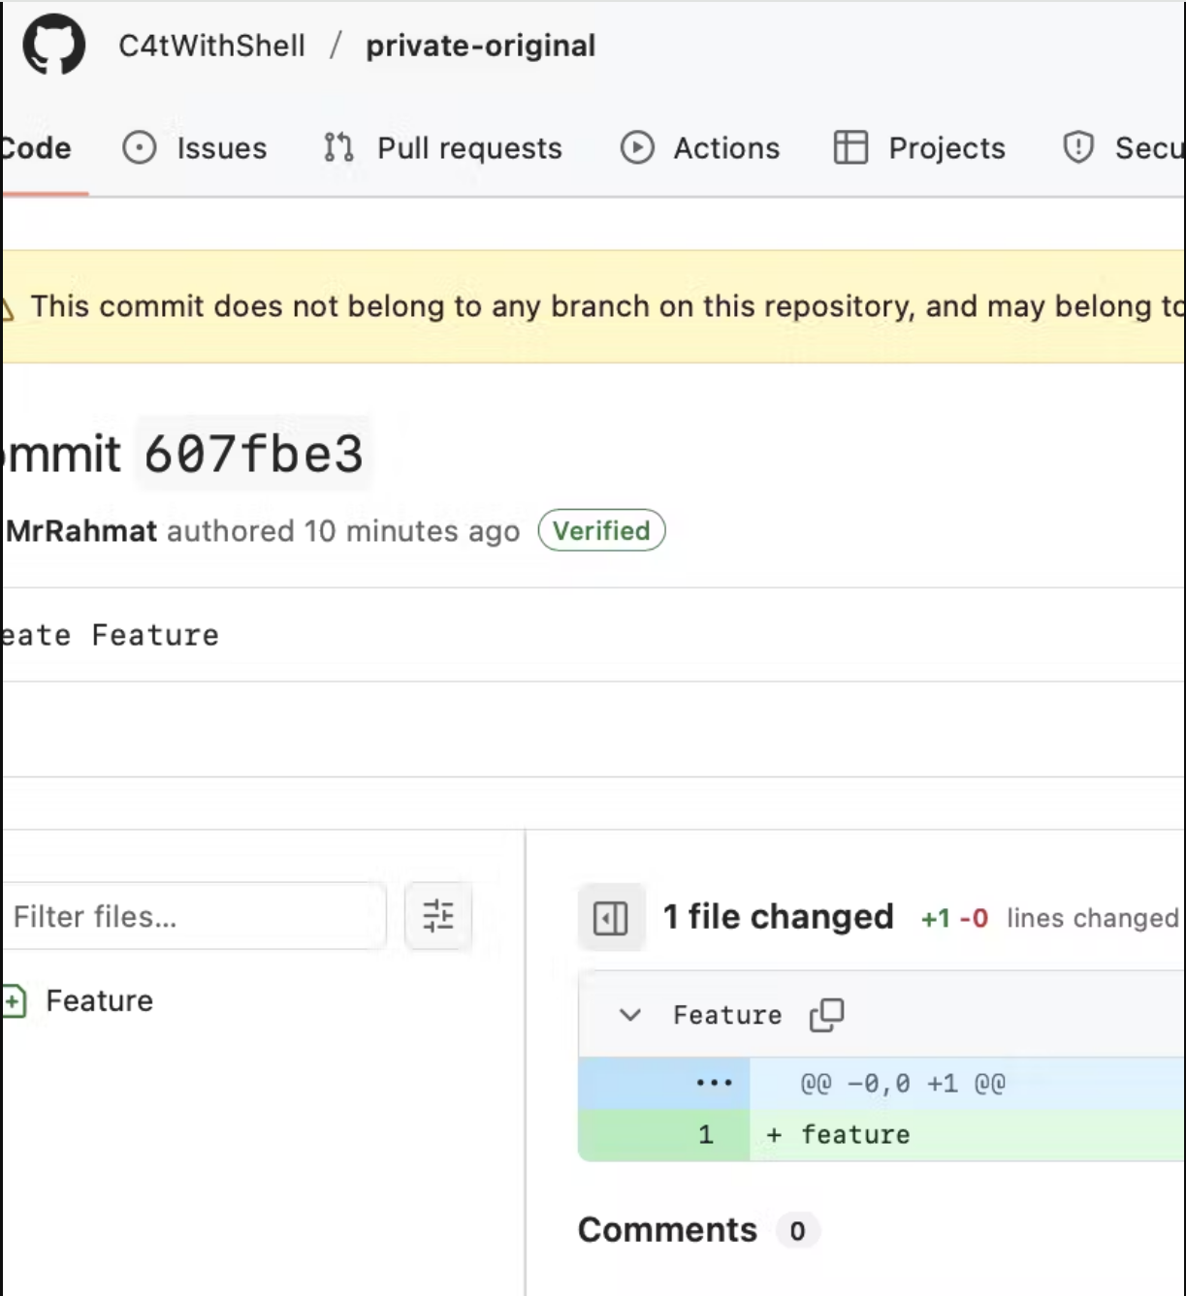
Task: Open the Code tab
Action: tap(37, 148)
